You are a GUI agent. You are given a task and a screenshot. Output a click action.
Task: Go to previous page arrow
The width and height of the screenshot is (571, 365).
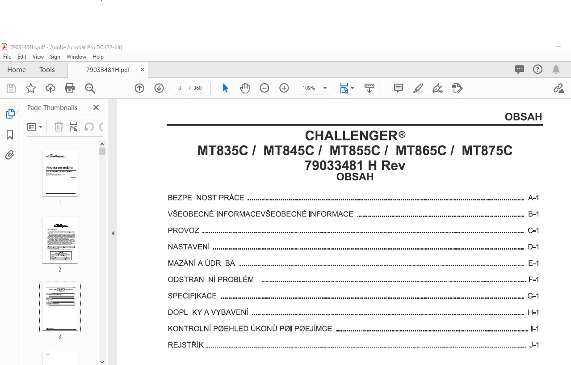[x=139, y=88]
